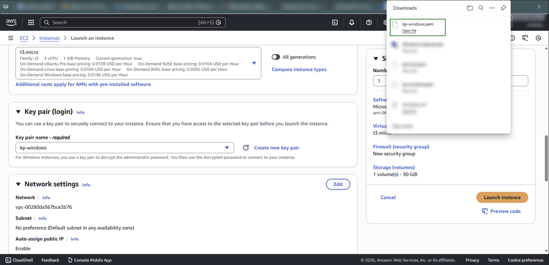Open file kp-windows.pem from Downloads
The image size is (549, 265).
pyautogui.click(x=409, y=31)
